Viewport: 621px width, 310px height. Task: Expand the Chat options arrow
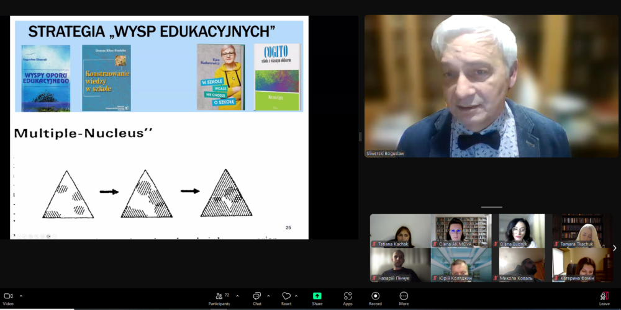[268, 296]
